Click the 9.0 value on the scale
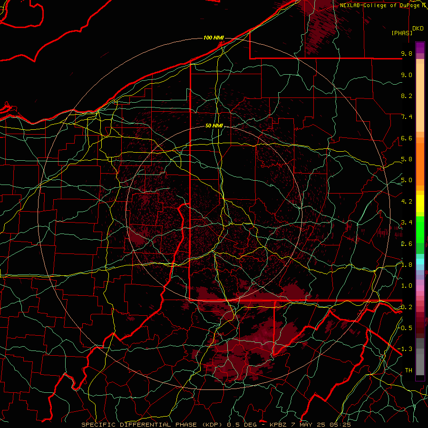Viewport: 428px width, 428px height. [x=407, y=75]
